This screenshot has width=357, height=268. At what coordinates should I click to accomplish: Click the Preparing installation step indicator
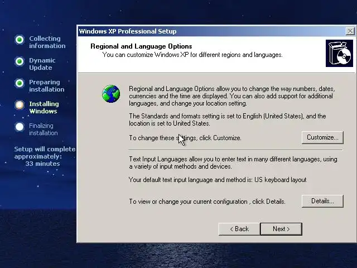click(20, 83)
